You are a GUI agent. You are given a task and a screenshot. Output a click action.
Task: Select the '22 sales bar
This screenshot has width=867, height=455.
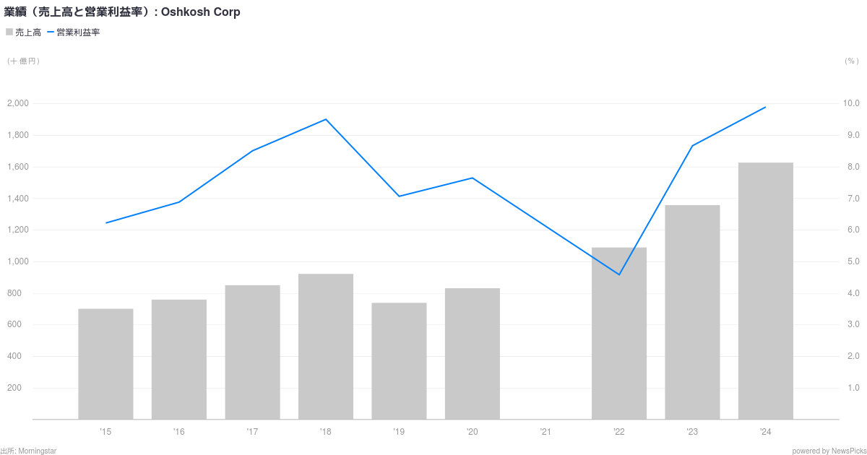(x=619, y=334)
